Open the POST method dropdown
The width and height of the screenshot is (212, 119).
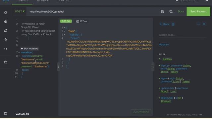coord(20,12)
